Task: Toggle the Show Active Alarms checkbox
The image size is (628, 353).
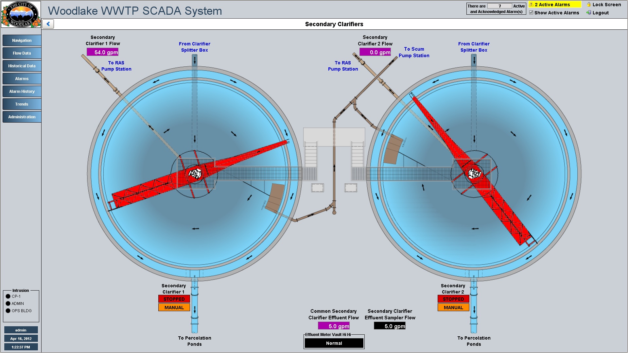Action: (531, 13)
